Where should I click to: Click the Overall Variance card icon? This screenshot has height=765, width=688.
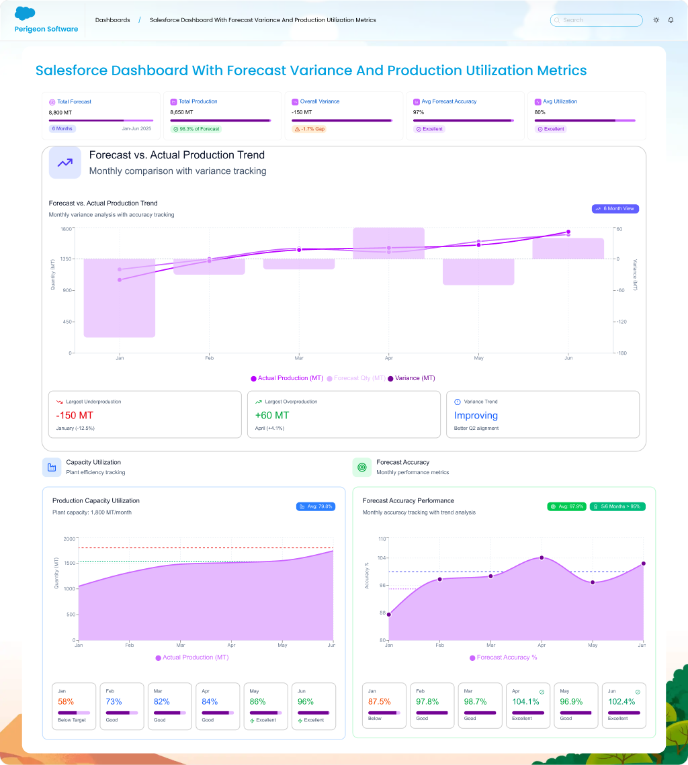tap(295, 101)
